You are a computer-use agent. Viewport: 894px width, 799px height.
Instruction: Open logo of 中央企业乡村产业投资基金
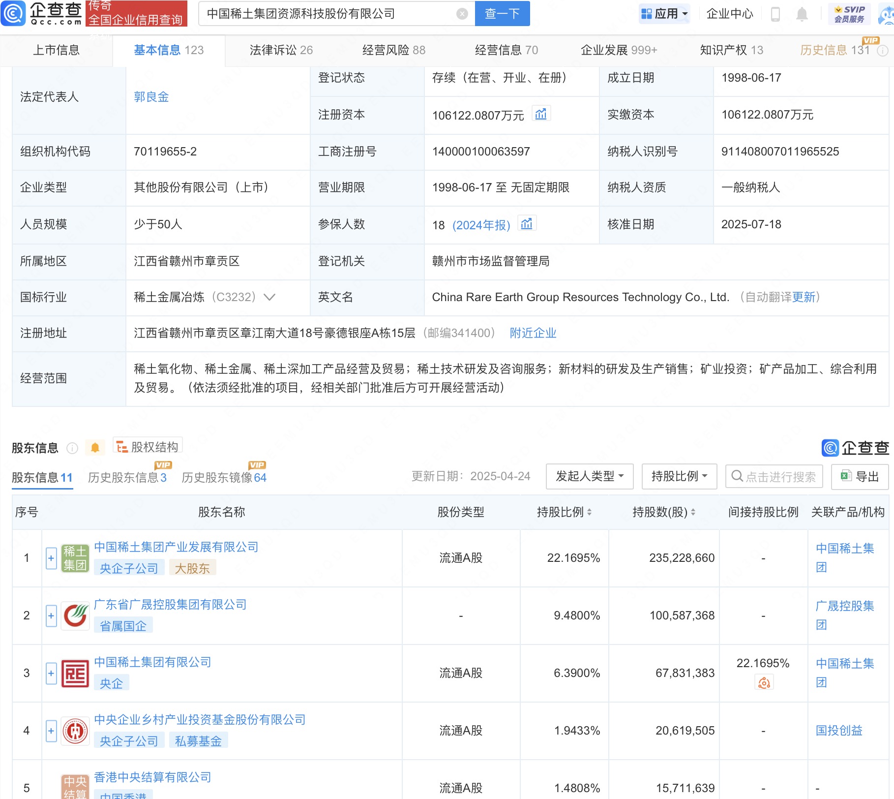click(75, 731)
